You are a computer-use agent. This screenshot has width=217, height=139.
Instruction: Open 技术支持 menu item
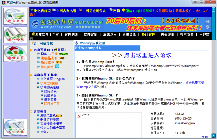coord(187,34)
